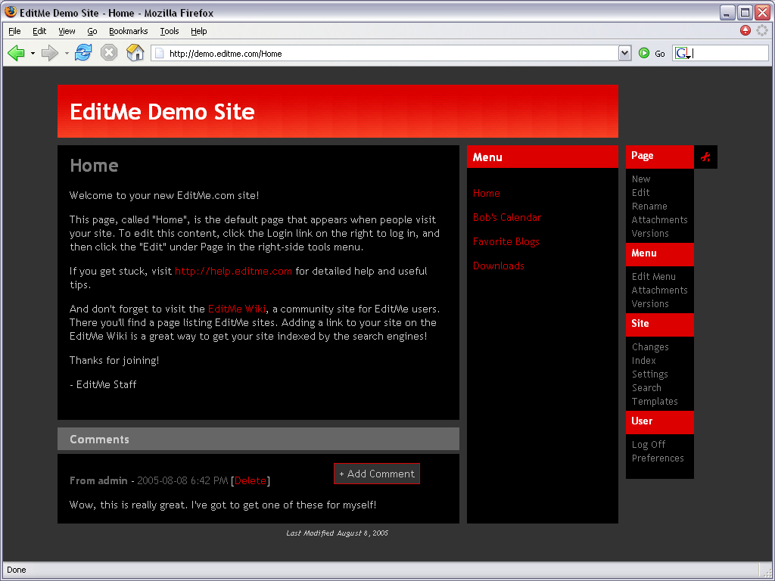Open Settings under the Site section
The height and width of the screenshot is (581, 775).
(x=650, y=374)
